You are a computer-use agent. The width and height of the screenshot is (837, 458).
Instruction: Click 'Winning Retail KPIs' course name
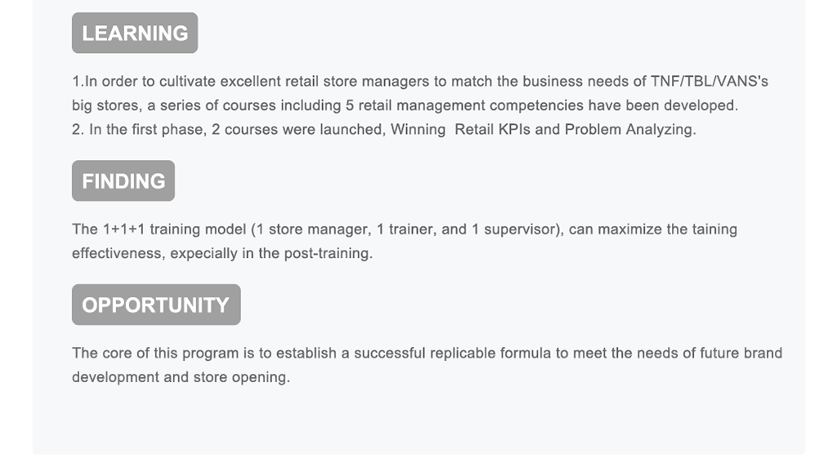pyautogui.click(x=460, y=130)
